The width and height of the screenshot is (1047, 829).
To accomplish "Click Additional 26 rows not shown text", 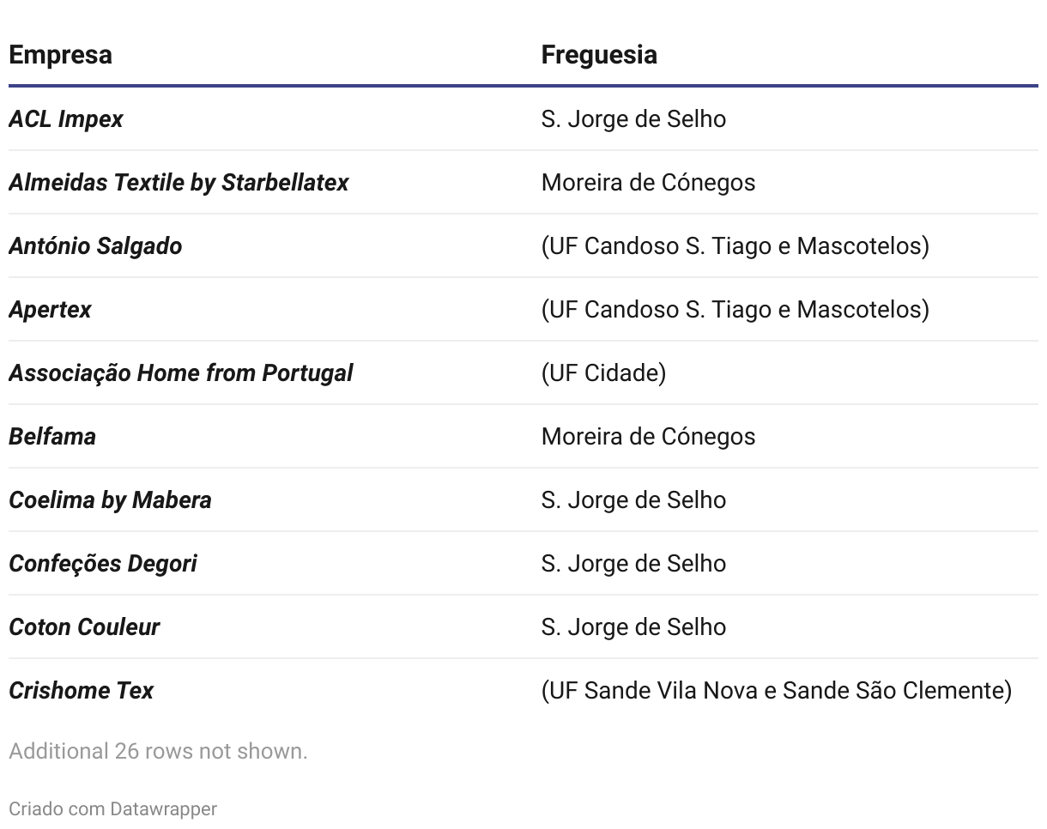I will pyautogui.click(x=158, y=751).
